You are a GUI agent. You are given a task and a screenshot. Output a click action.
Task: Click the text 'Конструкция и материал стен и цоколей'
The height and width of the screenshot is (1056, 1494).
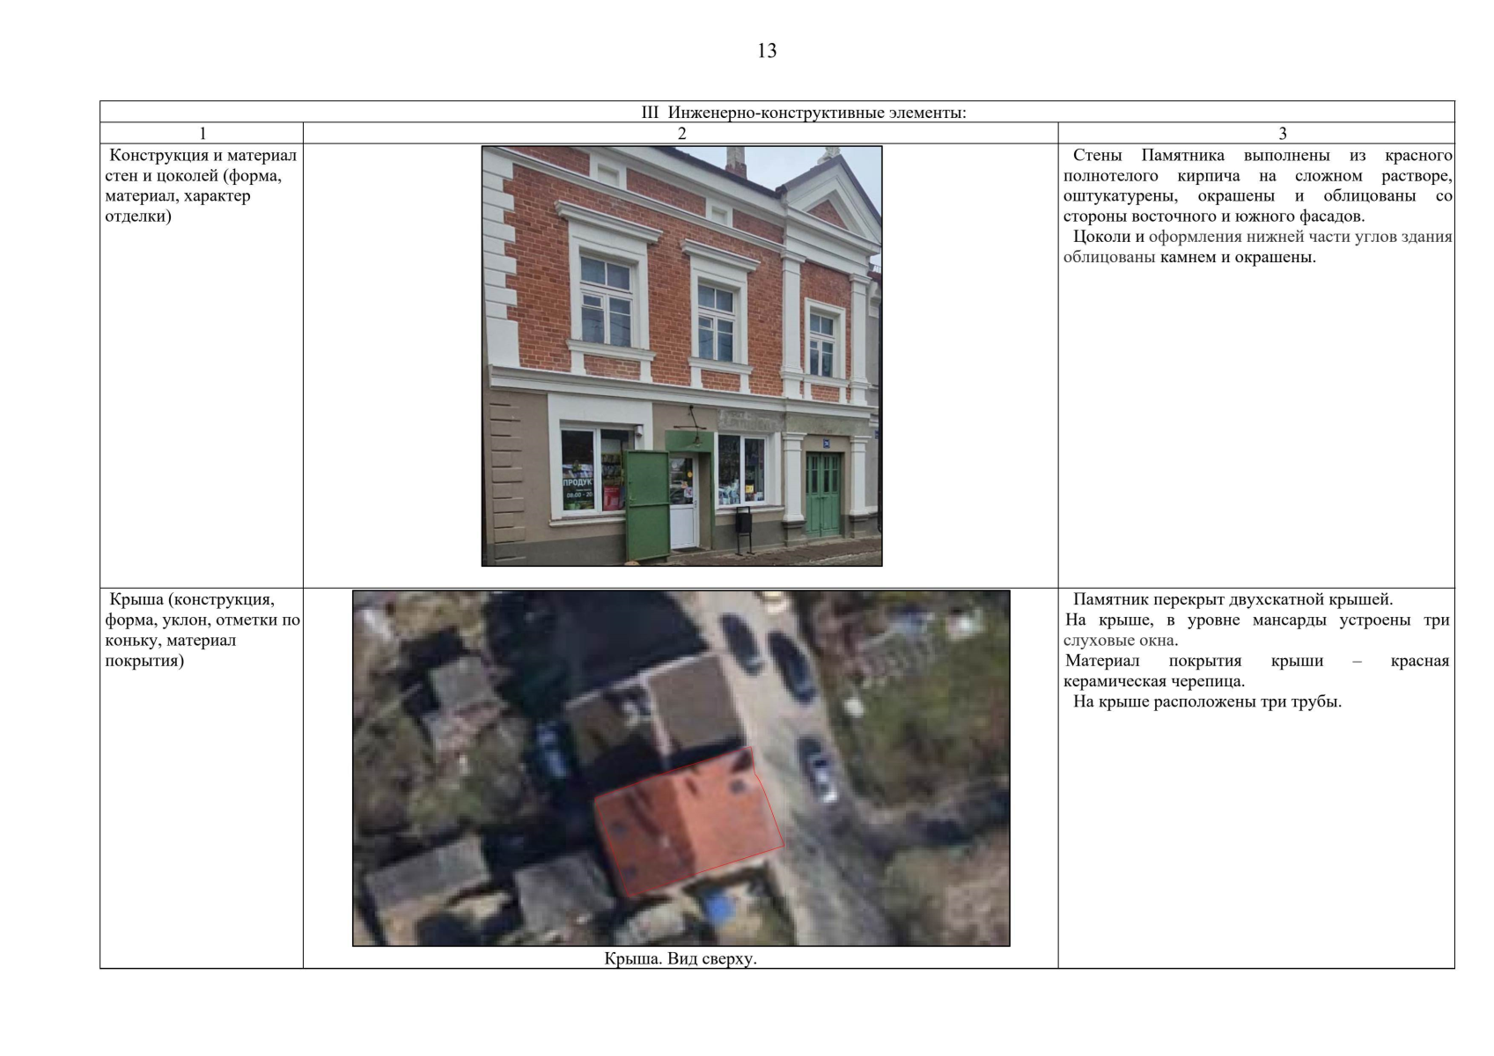point(201,165)
